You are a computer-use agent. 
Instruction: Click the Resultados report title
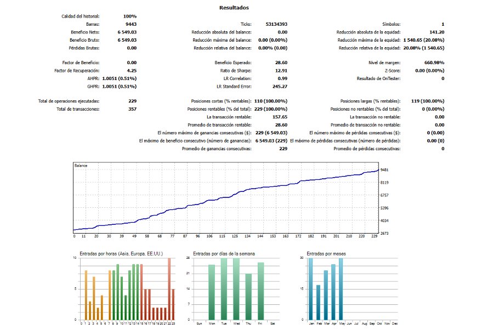[x=234, y=8]
